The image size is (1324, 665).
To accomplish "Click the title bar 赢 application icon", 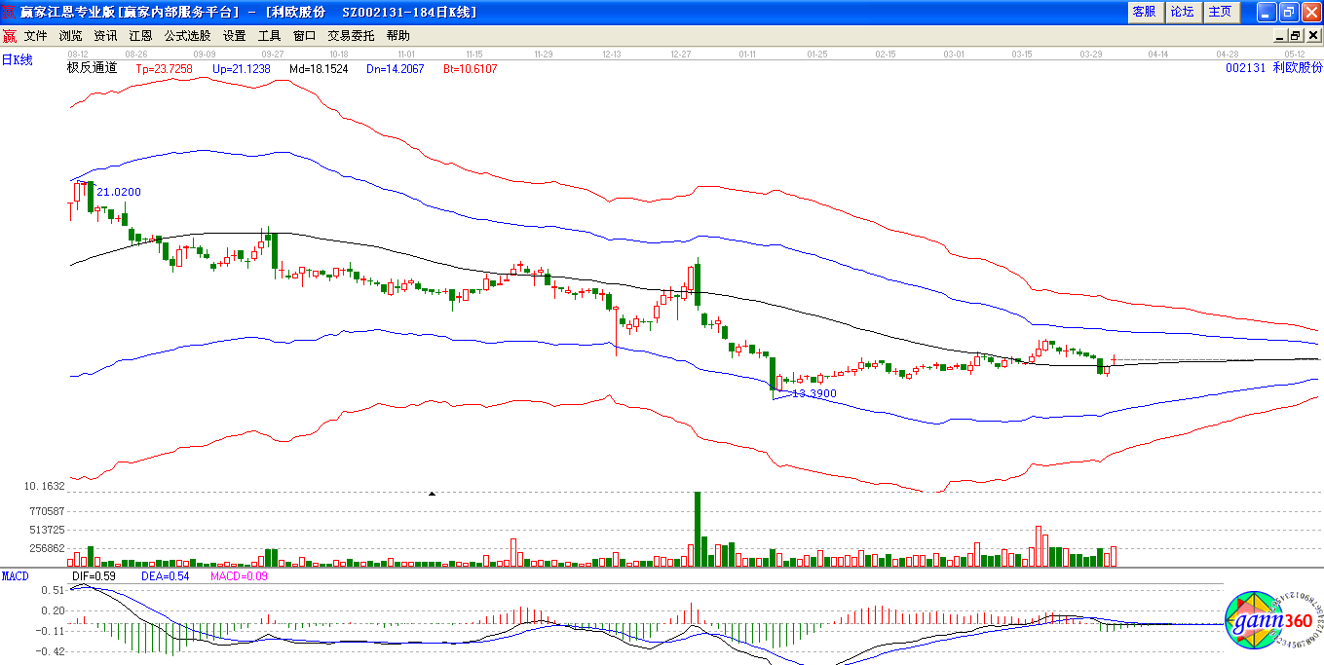I will pyautogui.click(x=9, y=12).
